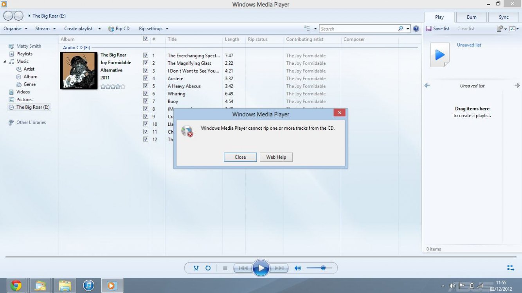Uncheck the track Austere

coord(146,78)
